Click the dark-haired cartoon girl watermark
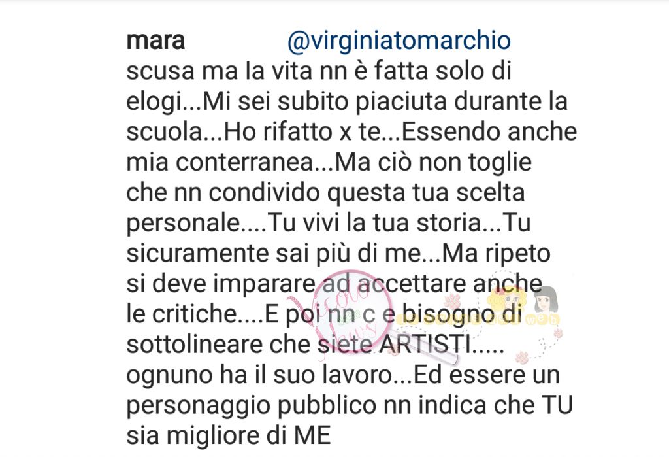Viewport: 669px width, 457px height. coord(546,299)
